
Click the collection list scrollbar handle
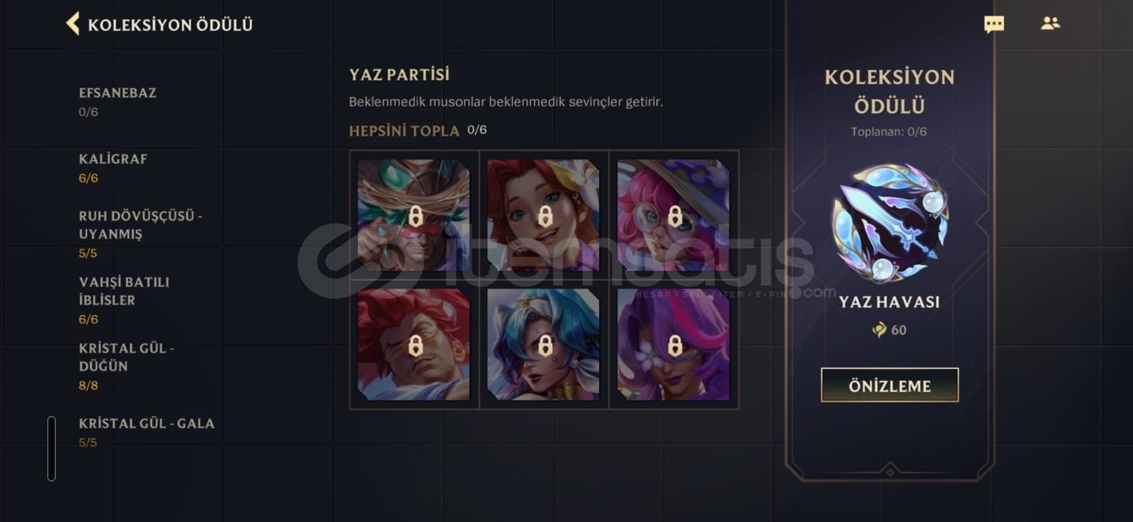coord(52,448)
